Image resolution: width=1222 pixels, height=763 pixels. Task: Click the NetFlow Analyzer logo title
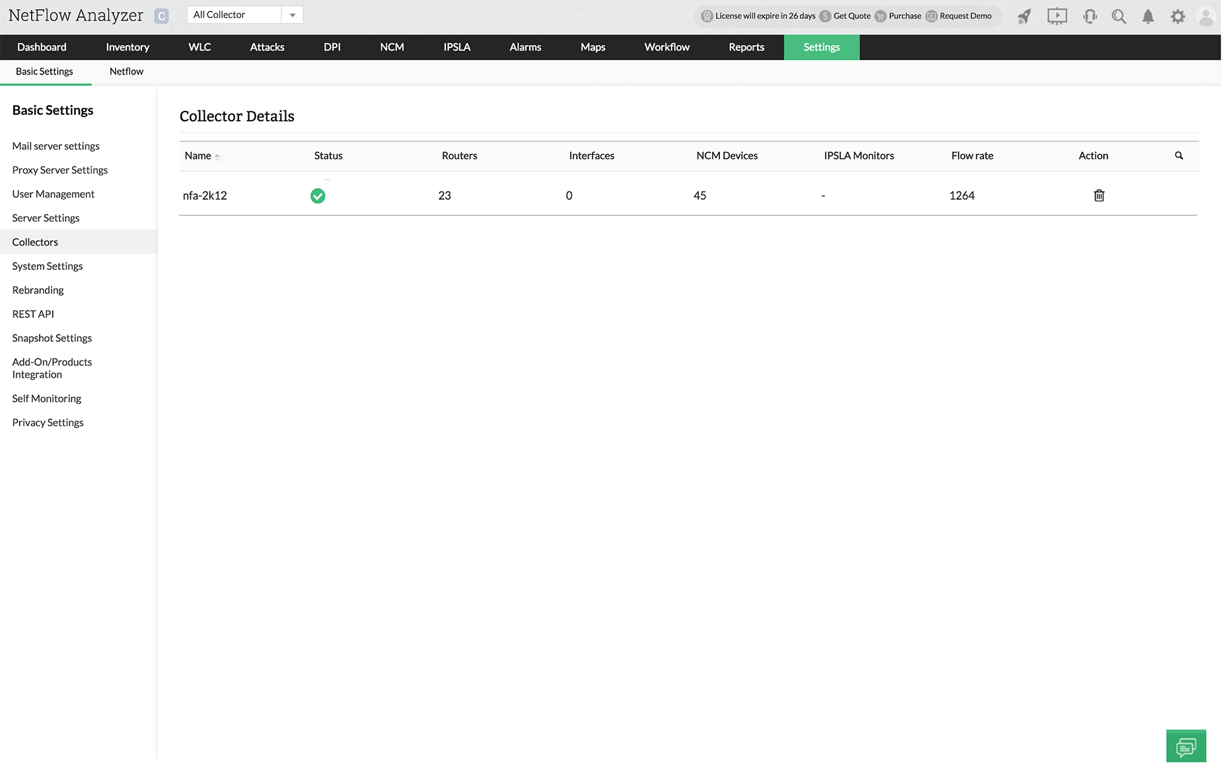[x=76, y=16]
